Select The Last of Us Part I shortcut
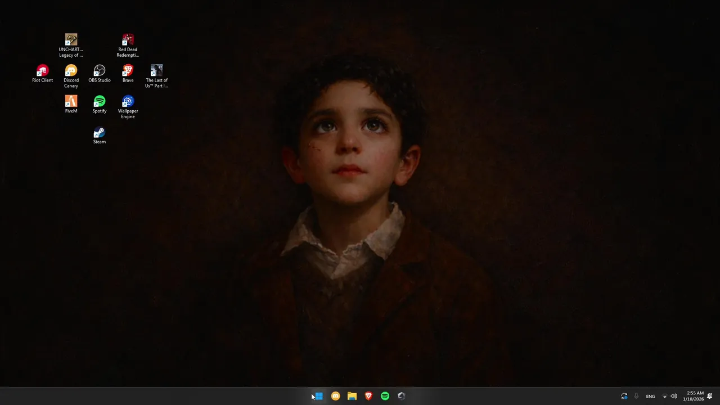Viewport: 720px width, 405px height. [156, 76]
